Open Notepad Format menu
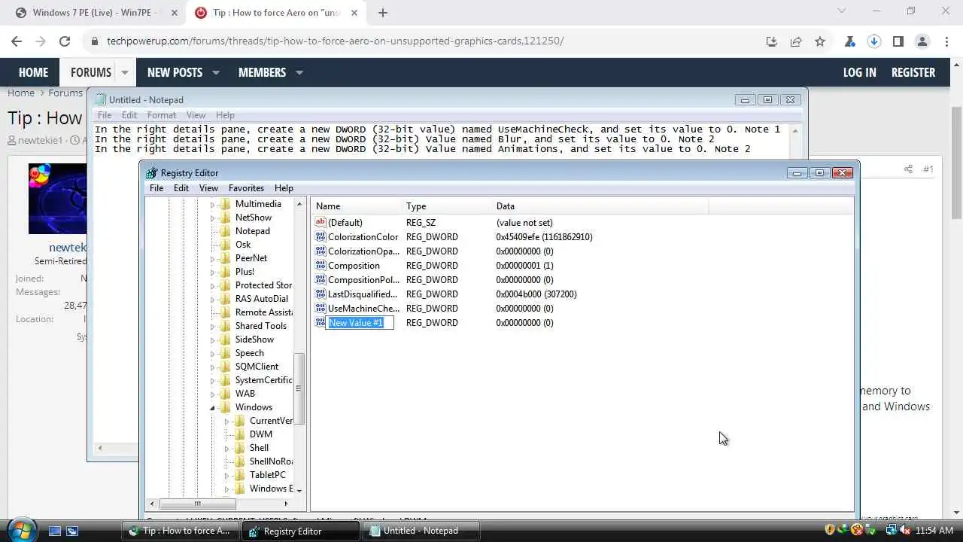 click(x=162, y=115)
